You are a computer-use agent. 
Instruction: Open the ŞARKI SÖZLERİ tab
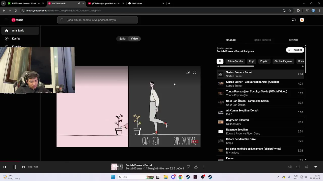262,40
